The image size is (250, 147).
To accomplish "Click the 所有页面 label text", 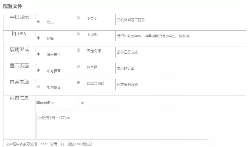I will (54, 71).
